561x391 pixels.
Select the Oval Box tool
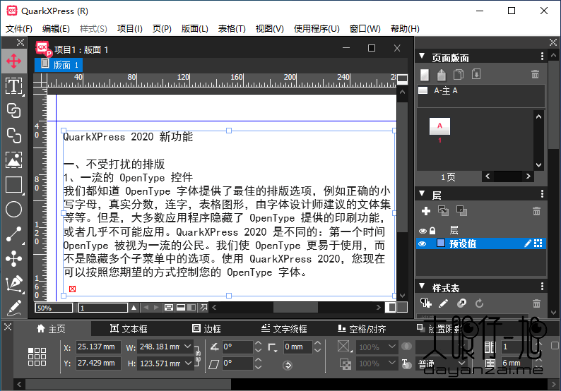coord(13,210)
